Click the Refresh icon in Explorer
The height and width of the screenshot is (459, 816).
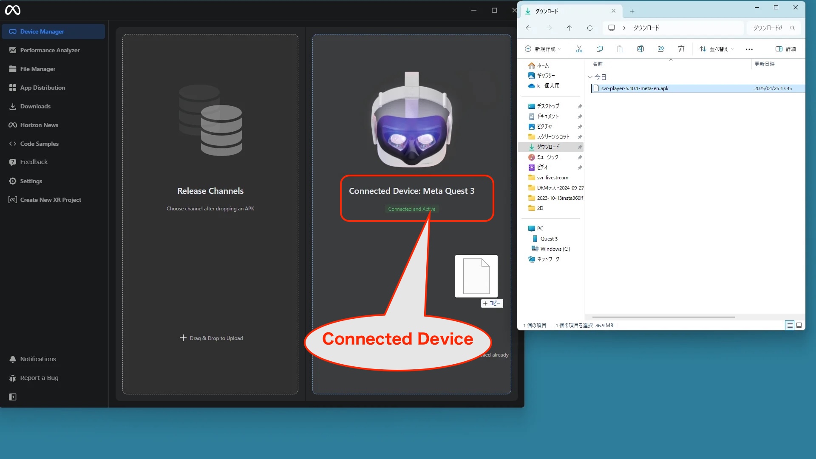[589, 28]
